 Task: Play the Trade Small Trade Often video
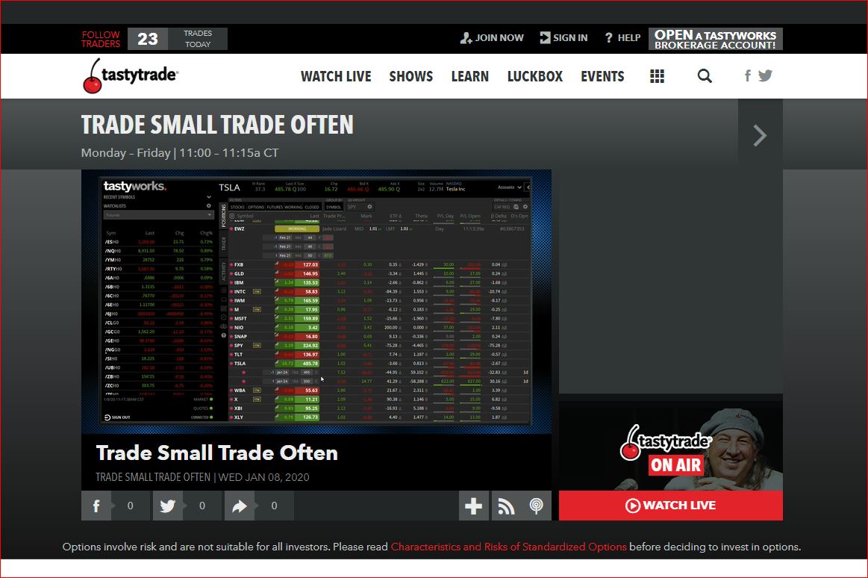click(x=316, y=302)
